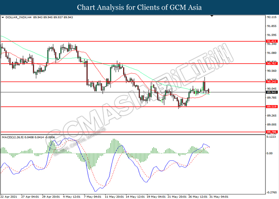The height and width of the screenshot is (199, 279).
Task: Click the 0.1223 MACD scale value
Action: (x=272, y=137)
